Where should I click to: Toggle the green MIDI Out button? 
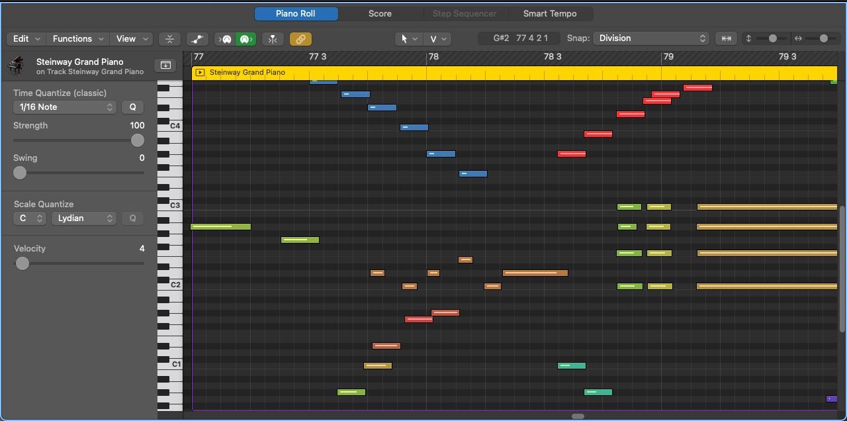tap(245, 39)
